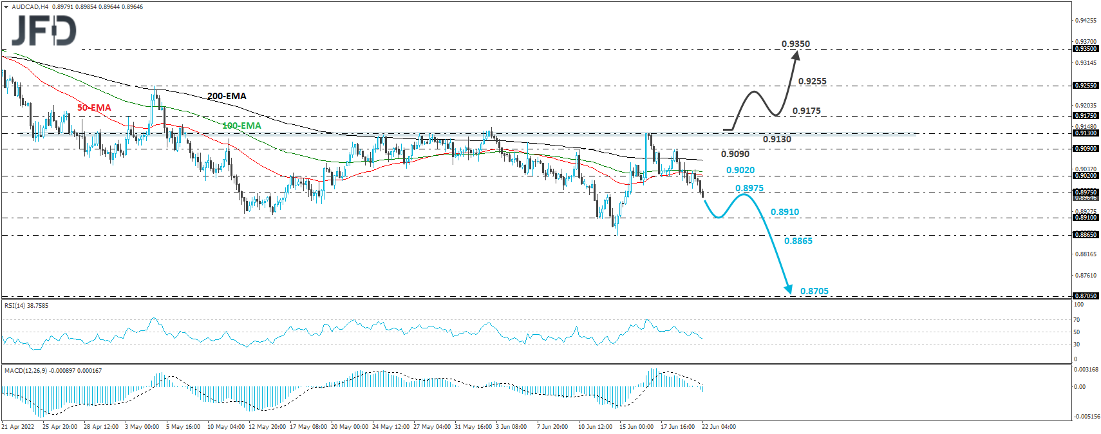Click the RSI(14) 38.7585 indicator label

pyautogui.click(x=26, y=306)
